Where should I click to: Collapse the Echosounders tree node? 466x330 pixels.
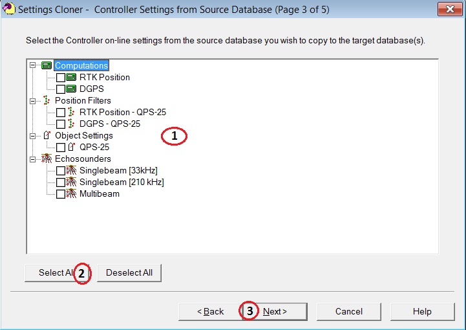point(32,159)
